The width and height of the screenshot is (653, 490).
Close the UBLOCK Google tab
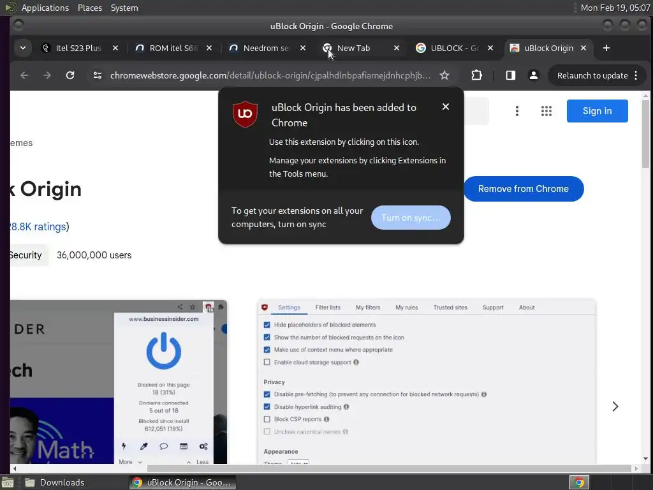490,48
